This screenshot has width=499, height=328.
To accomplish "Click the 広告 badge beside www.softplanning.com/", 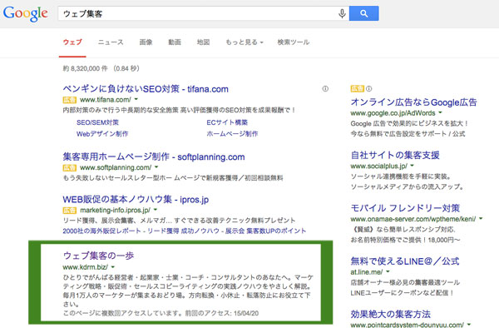I will pos(69,168).
